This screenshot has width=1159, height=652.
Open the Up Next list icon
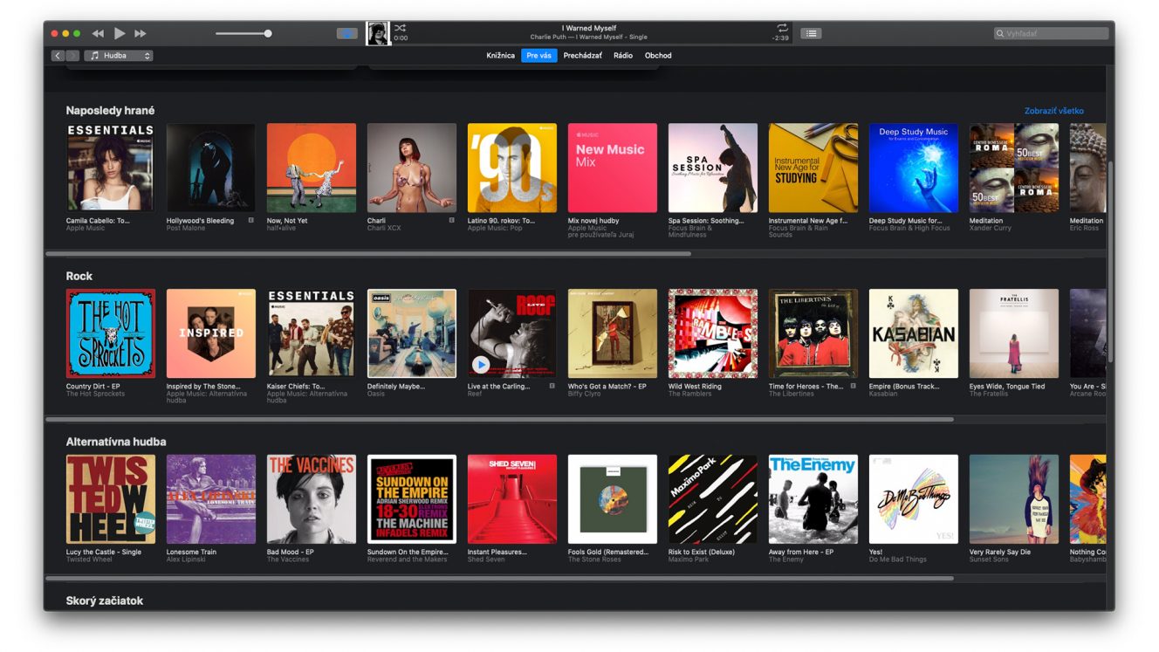click(812, 34)
